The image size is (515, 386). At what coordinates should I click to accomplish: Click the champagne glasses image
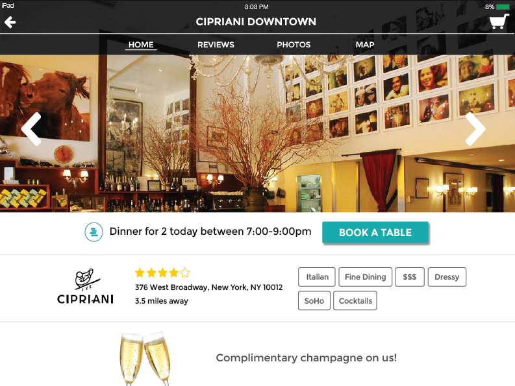pyautogui.click(x=145, y=359)
